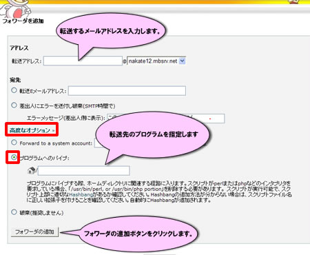Click the mascot character logo icon
Screen dimensions: 310x255
pyautogui.click(x=16, y=8)
